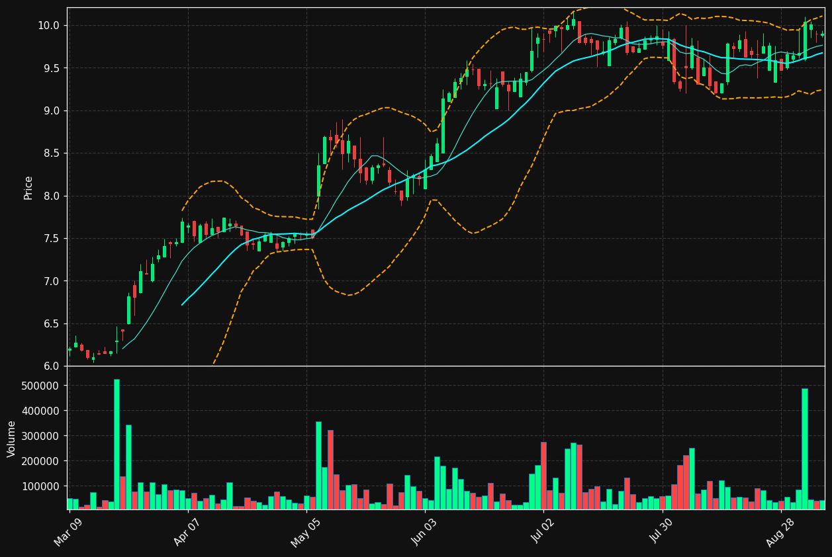Screen dimensions: 832x557
Task: Click the 'Price' y-axis label
Action: click(x=28, y=187)
